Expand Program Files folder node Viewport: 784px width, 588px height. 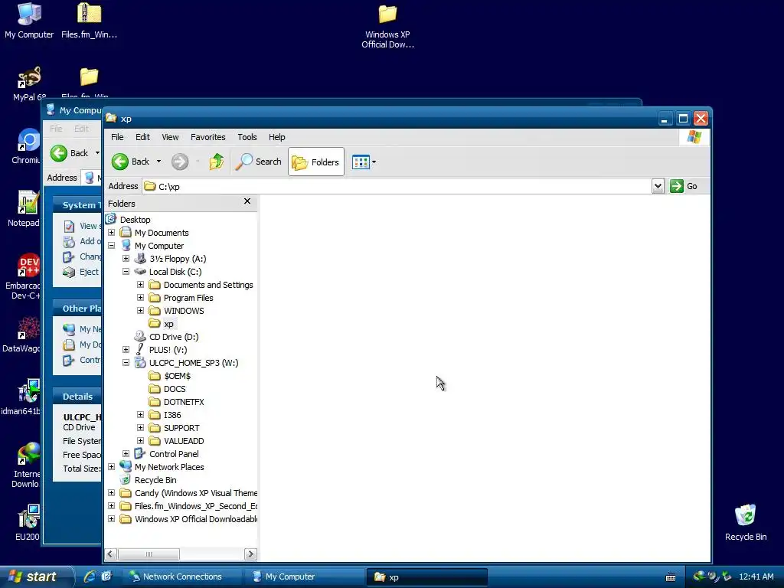[141, 298]
